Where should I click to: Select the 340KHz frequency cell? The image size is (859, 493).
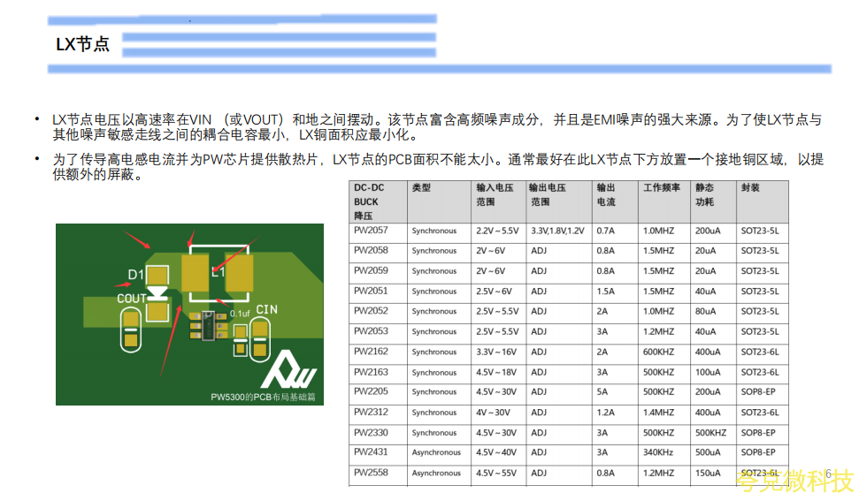[x=659, y=452]
